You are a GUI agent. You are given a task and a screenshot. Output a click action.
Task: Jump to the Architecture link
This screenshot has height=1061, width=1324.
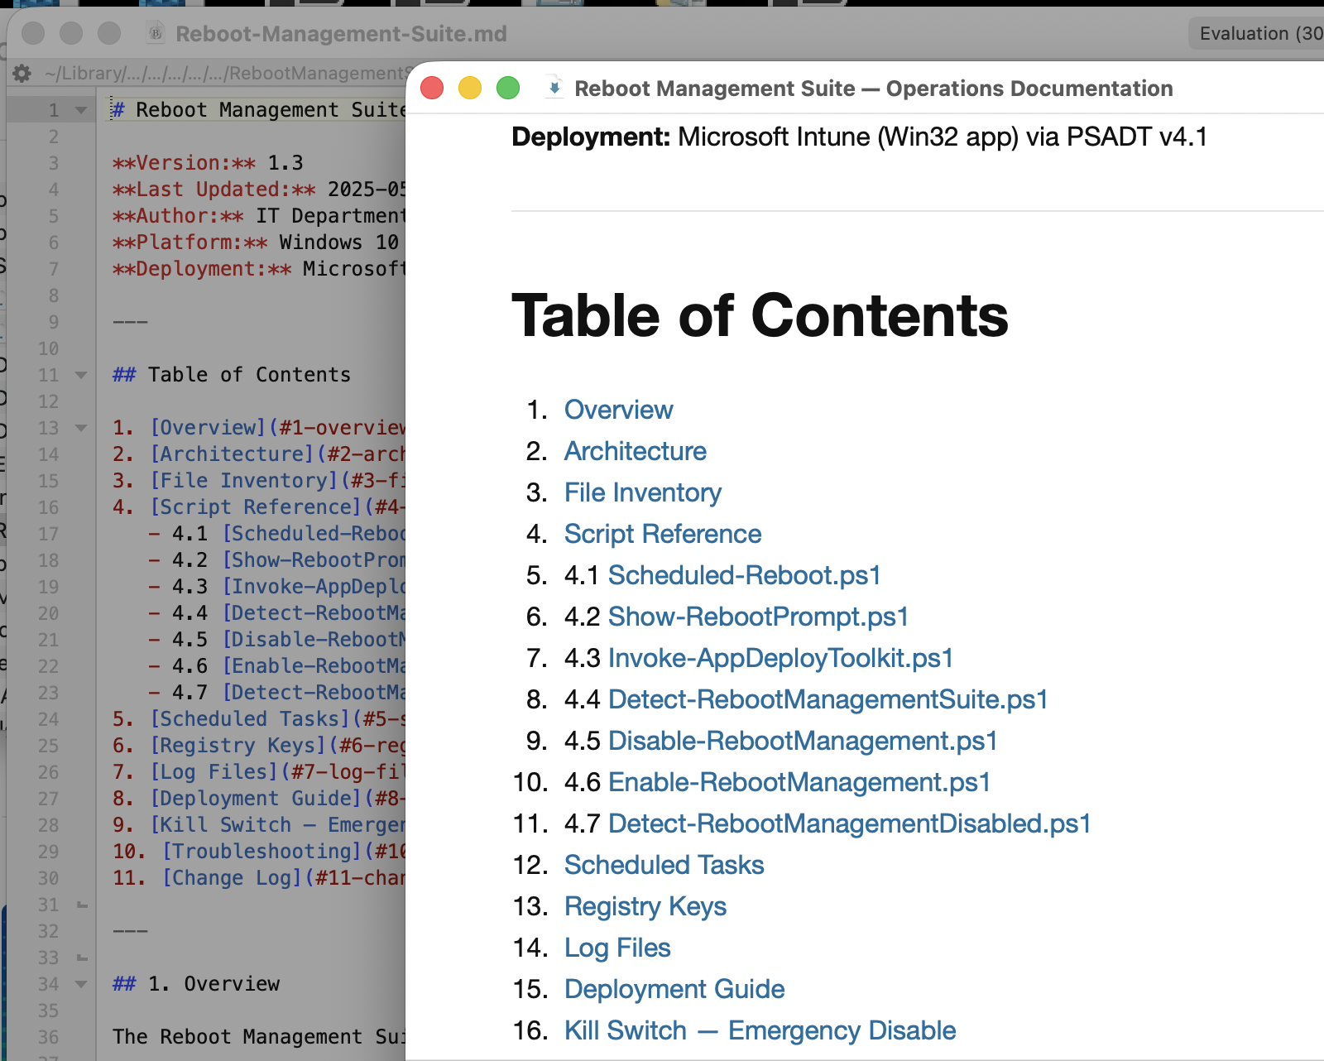[635, 451]
